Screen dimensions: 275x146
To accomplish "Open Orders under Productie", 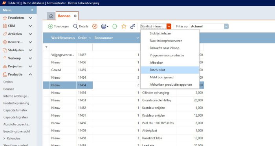I will [x=8, y=82].
